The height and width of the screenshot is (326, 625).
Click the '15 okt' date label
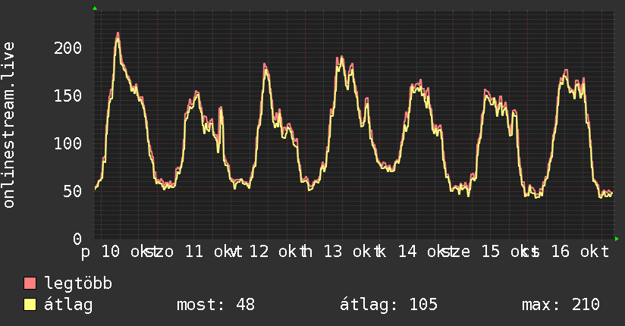pos(509,252)
